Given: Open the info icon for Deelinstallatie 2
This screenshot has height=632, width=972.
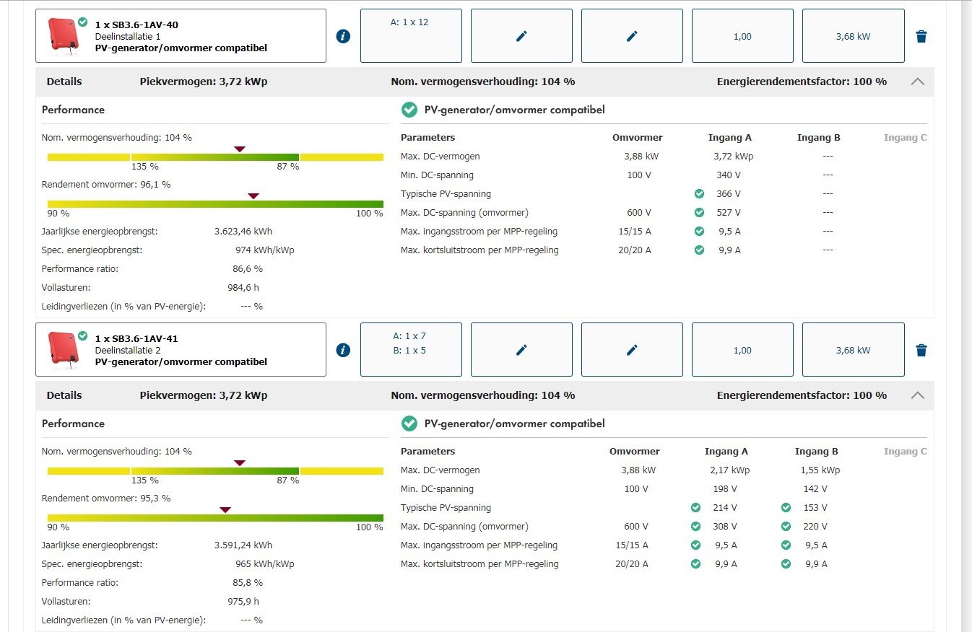Looking at the screenshot, I should 343,350.
